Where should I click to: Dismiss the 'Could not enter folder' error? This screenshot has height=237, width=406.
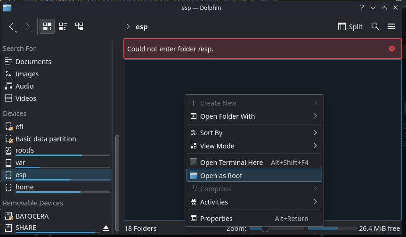[392, 49]
